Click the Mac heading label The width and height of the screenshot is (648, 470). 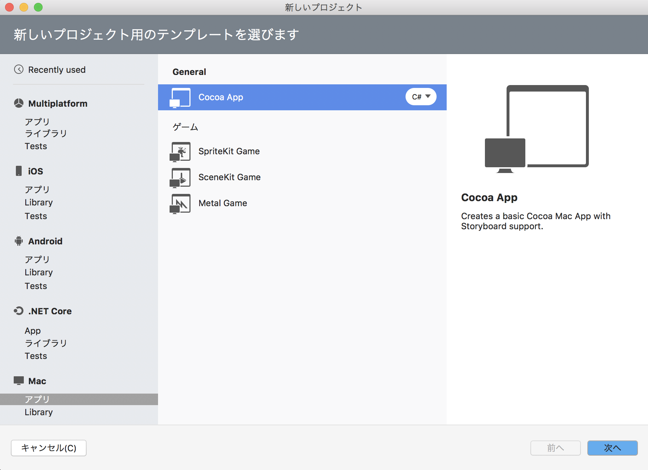tap(37, 381)
